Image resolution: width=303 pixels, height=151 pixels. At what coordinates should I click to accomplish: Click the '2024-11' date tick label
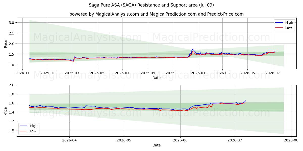(22, 73)
